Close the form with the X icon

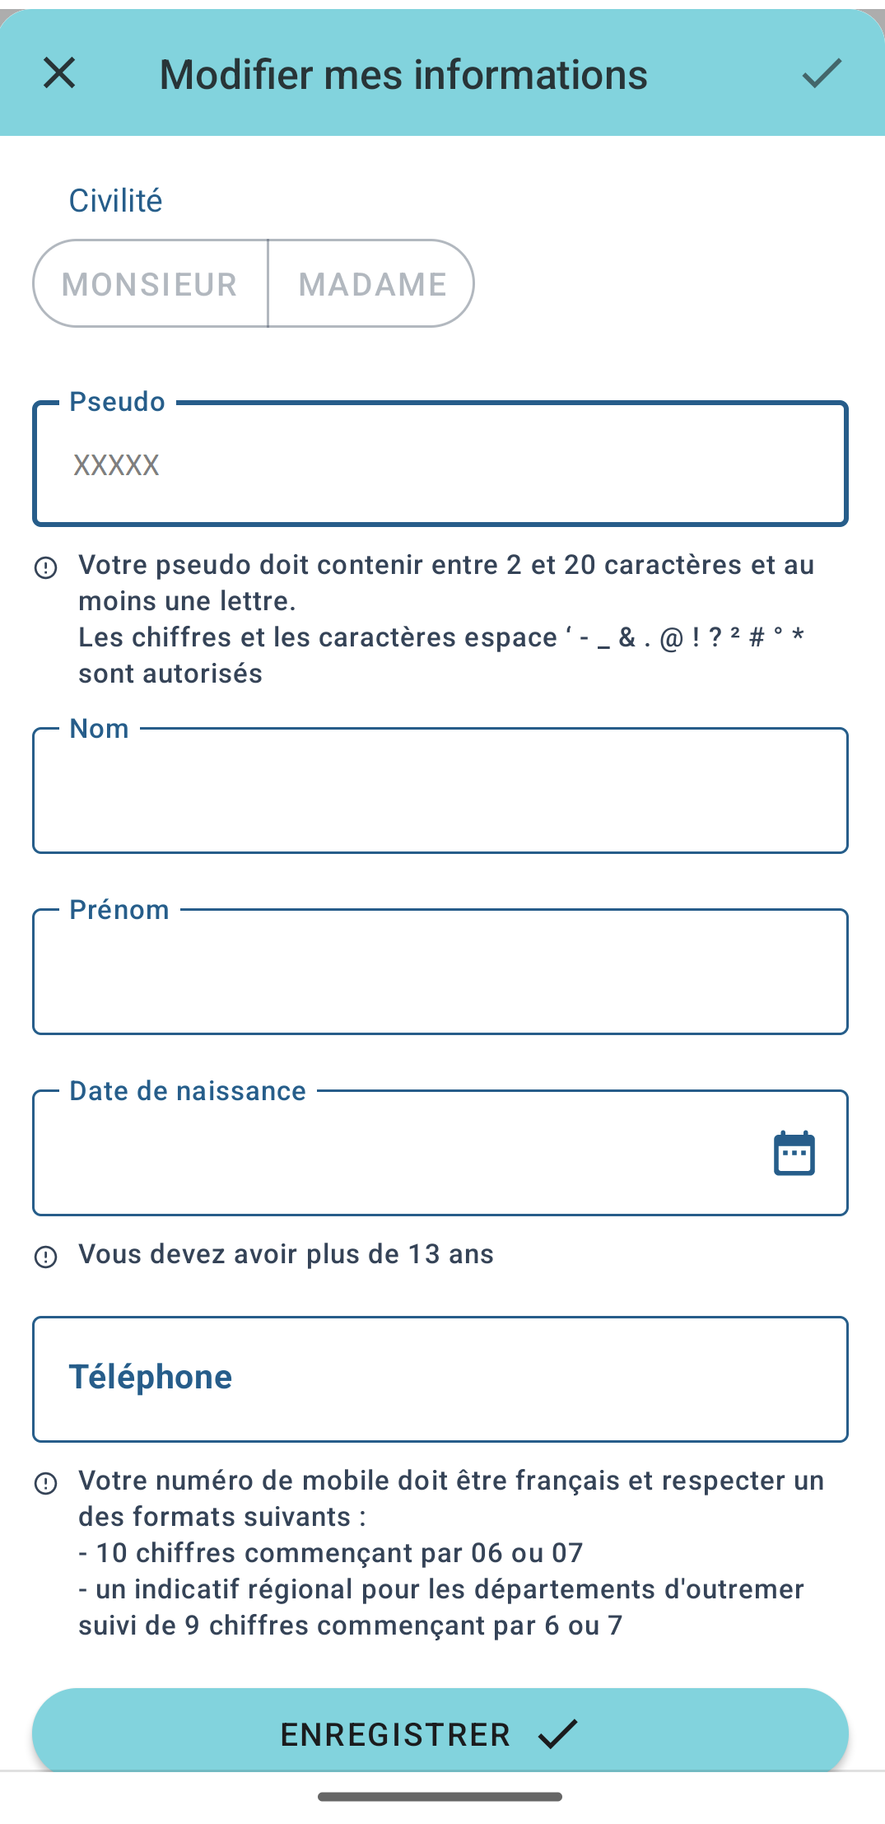pos(59,73)
